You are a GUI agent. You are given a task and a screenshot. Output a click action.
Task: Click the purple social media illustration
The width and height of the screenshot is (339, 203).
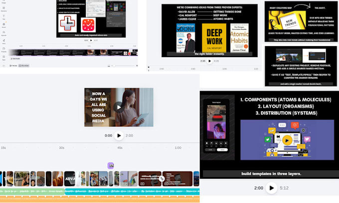pyautogui.click(x=287, y=139)
